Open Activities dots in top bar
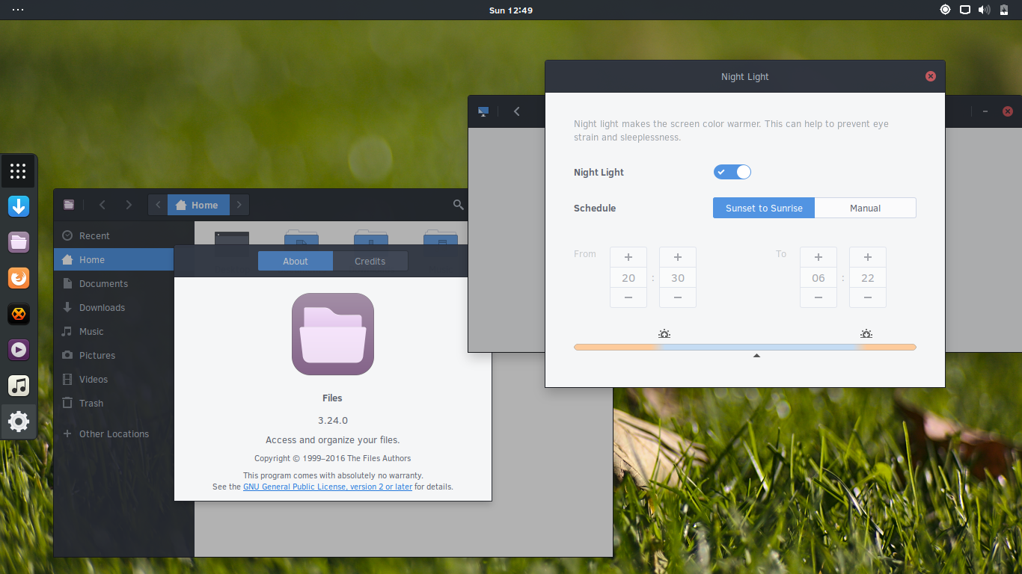Screen dimensions: 1022x574 click(x=18, y=10)
